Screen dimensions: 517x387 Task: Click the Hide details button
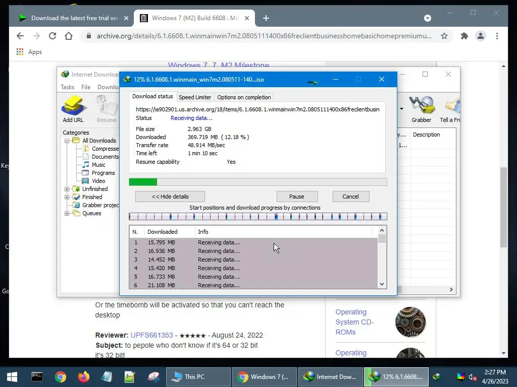pos(170,197)
